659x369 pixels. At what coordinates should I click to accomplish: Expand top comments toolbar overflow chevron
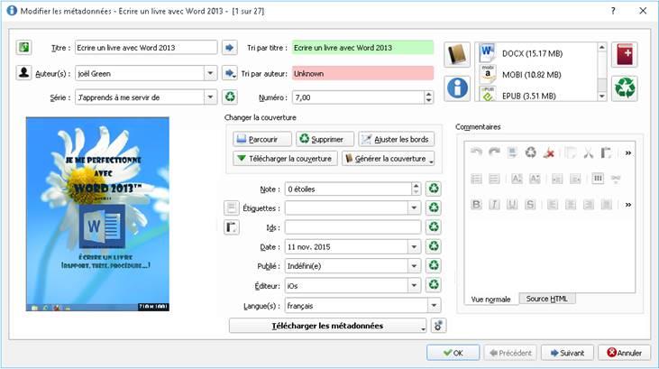[x=628, y=152]
